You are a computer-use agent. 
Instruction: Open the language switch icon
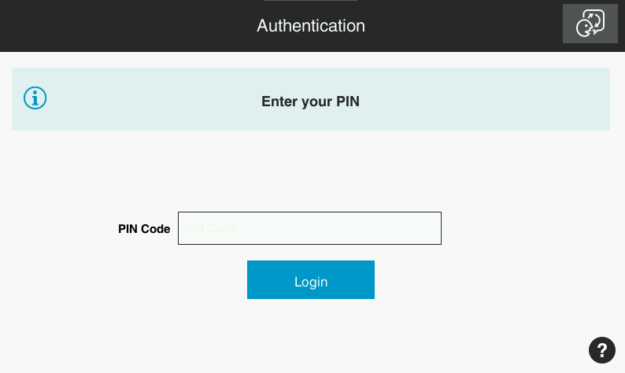tap(590, 24)
